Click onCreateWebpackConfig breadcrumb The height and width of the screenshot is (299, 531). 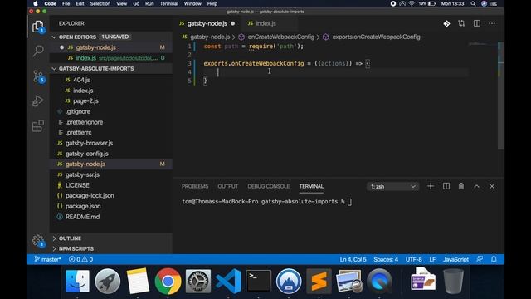[280, 37]
